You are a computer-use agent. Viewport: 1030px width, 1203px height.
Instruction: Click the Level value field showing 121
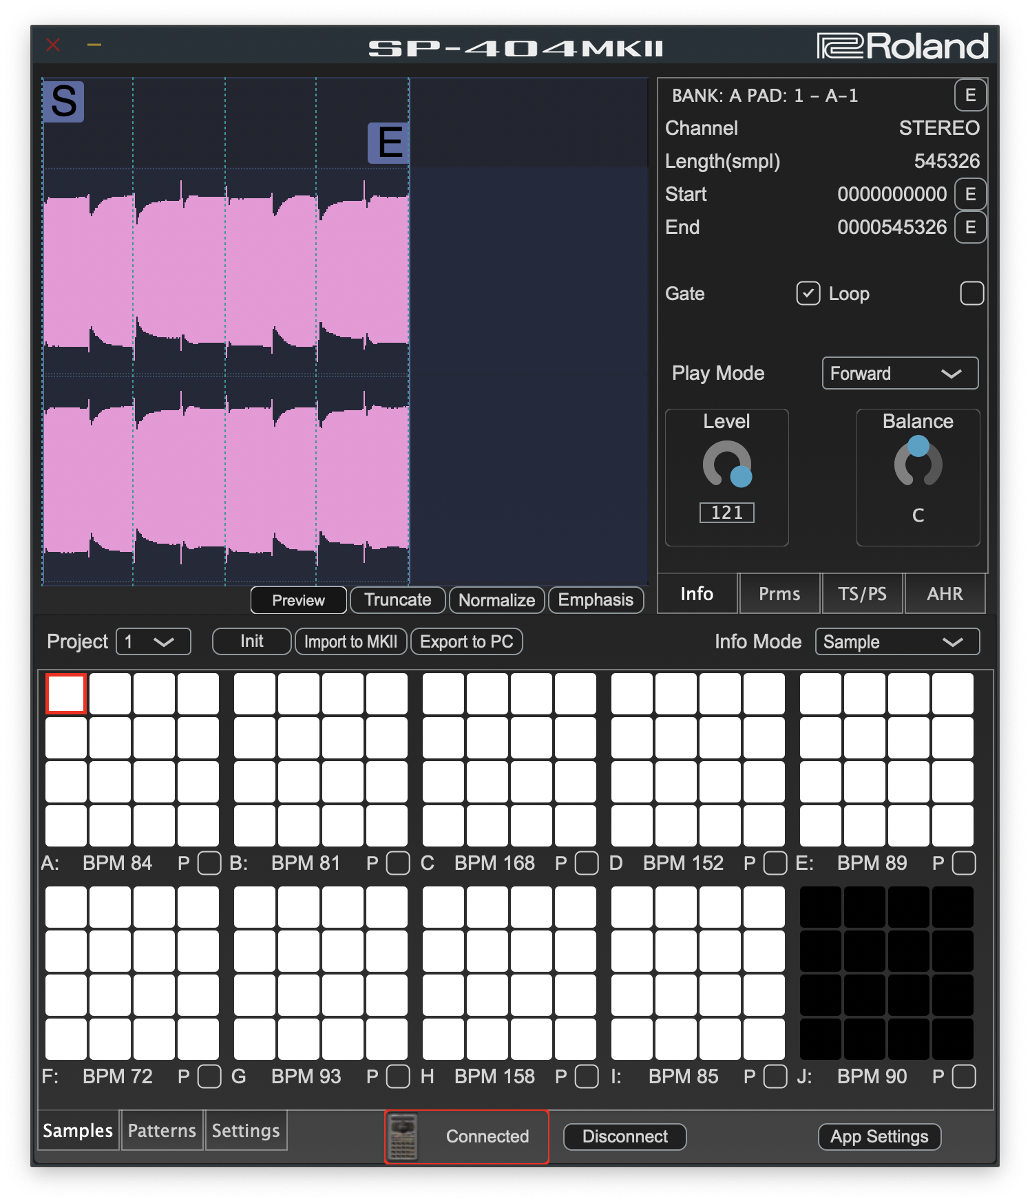[x=727, y=513]
